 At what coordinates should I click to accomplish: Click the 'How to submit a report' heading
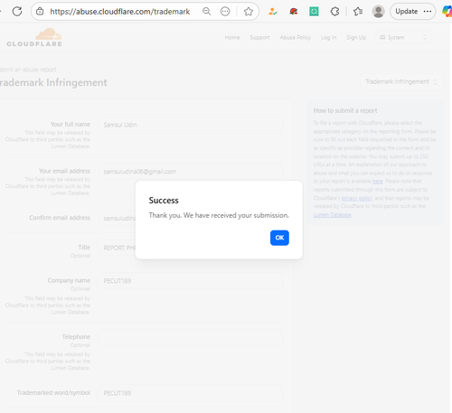(345, 110)
